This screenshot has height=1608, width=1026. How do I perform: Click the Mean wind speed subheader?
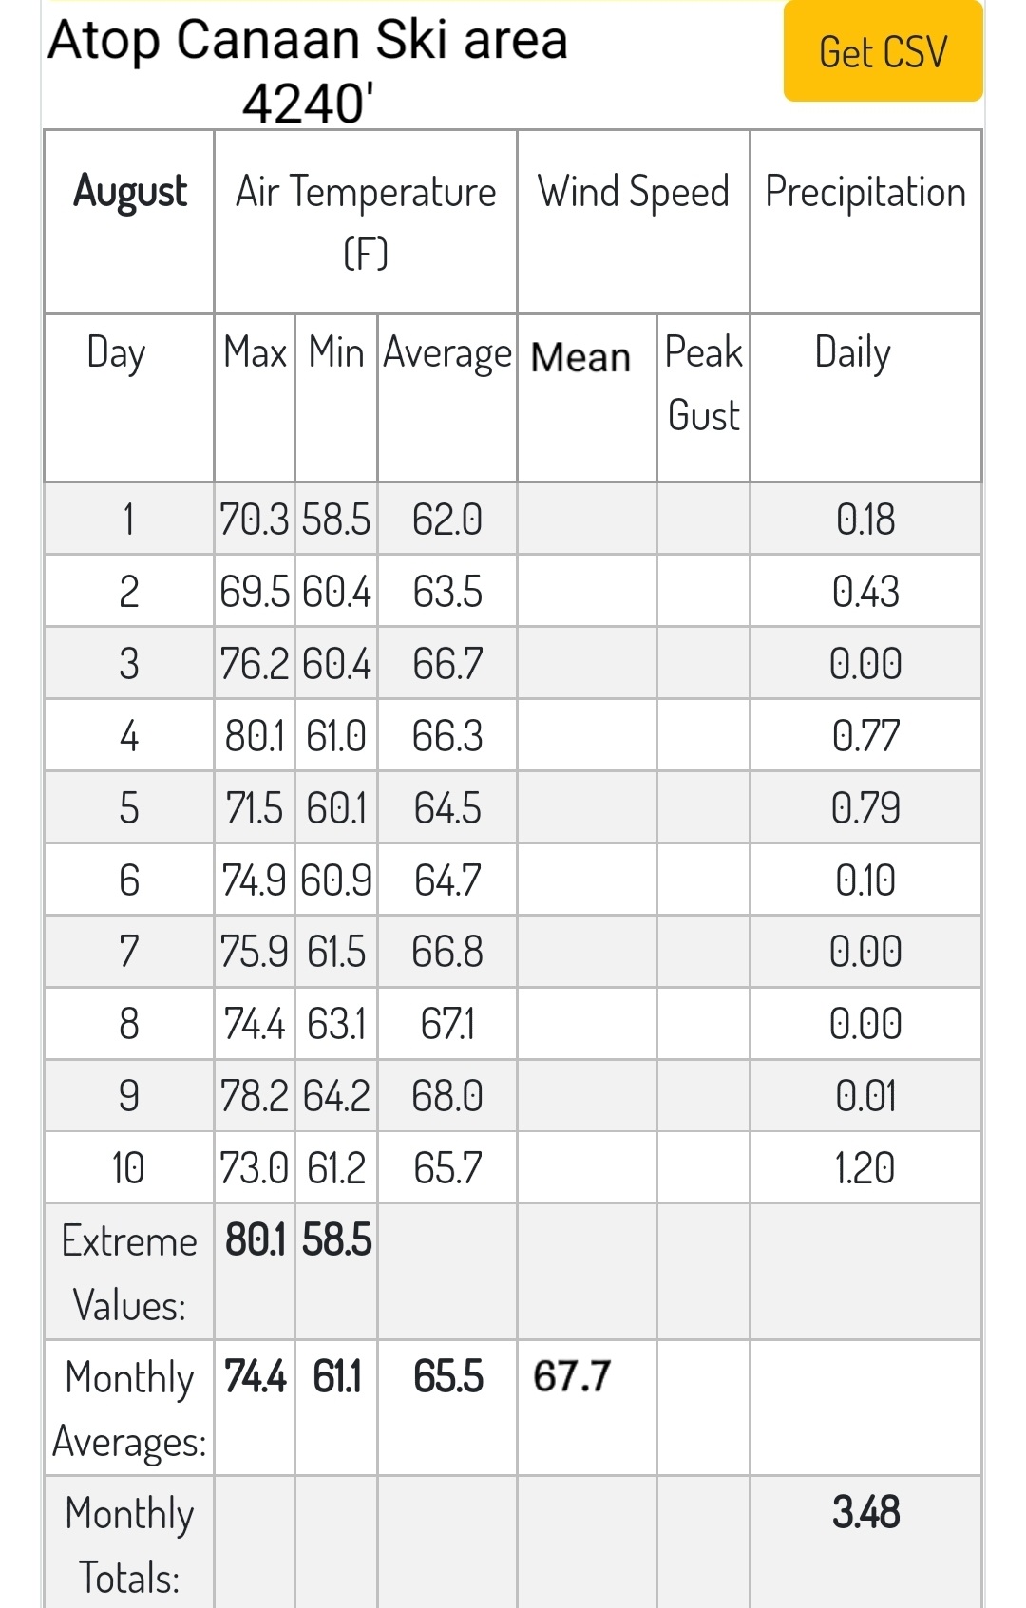tap(580, 358)
